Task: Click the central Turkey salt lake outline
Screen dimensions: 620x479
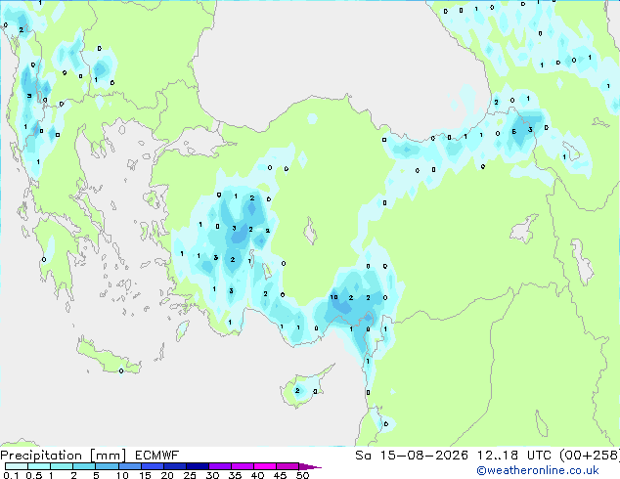Action: (x=310, y=232)
